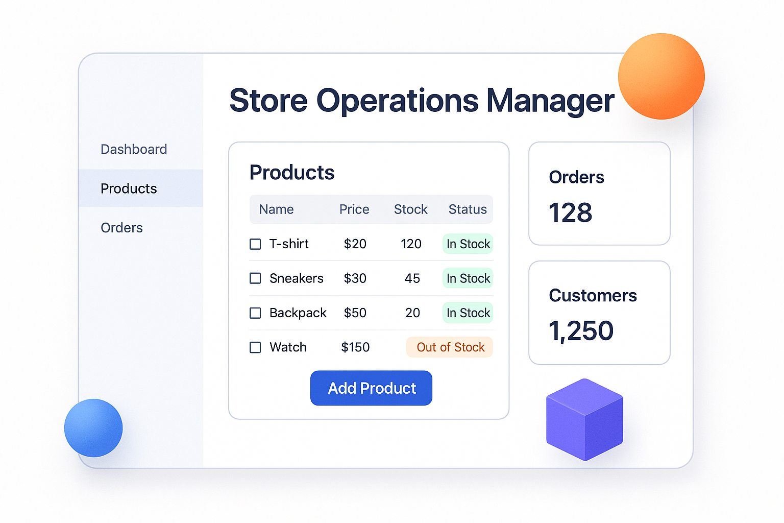
Task: Click the In Stock badge for T-shirt
Action: coord(468,244)
